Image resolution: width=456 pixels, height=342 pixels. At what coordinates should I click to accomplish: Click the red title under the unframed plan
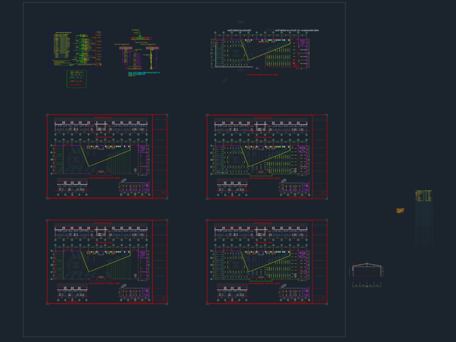tap(262, 75)
